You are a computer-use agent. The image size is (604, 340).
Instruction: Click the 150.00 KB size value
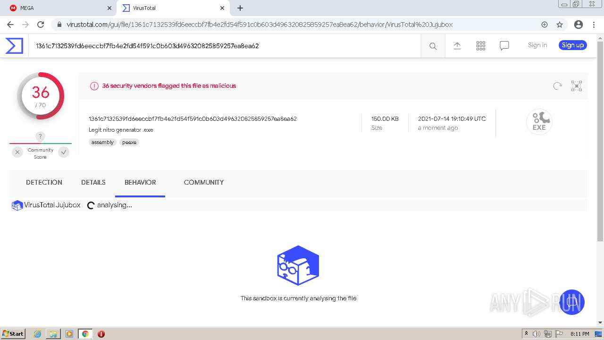pos(385,119)
